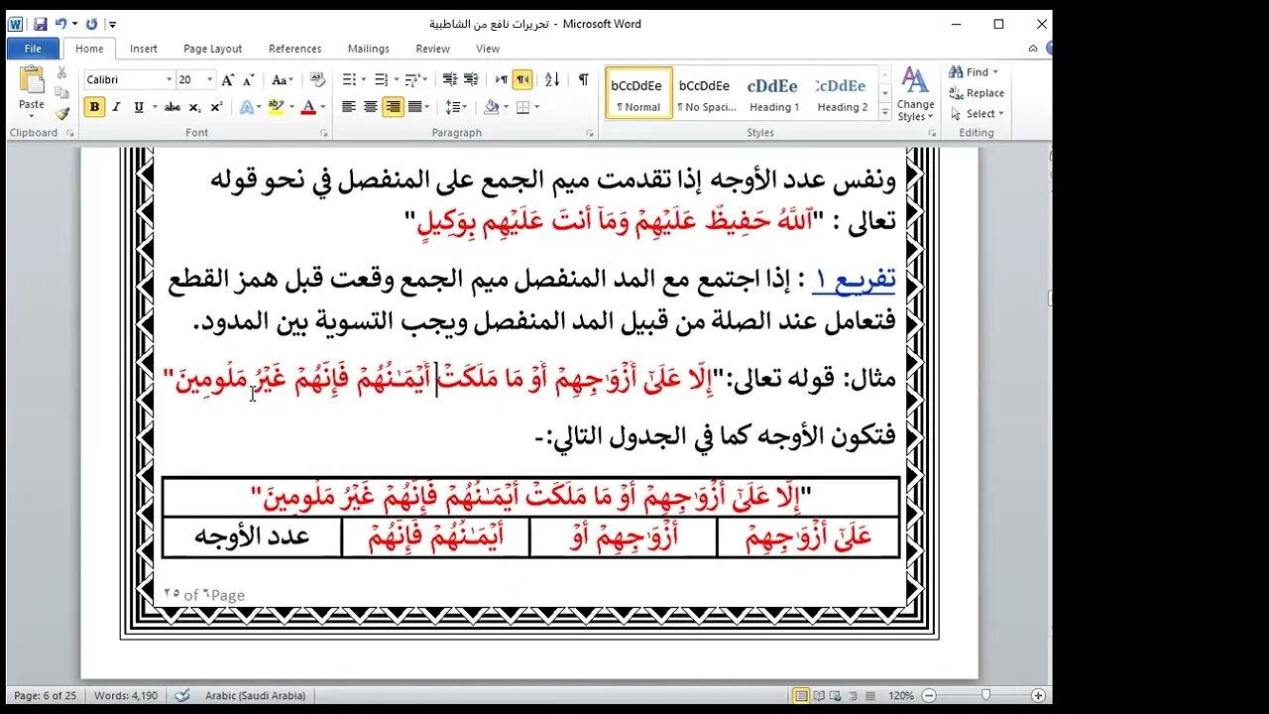Click the Shading paint bucket
The height and width of the screenshot is (714, 1269).
pyautogui.click(x=492, y=107)
